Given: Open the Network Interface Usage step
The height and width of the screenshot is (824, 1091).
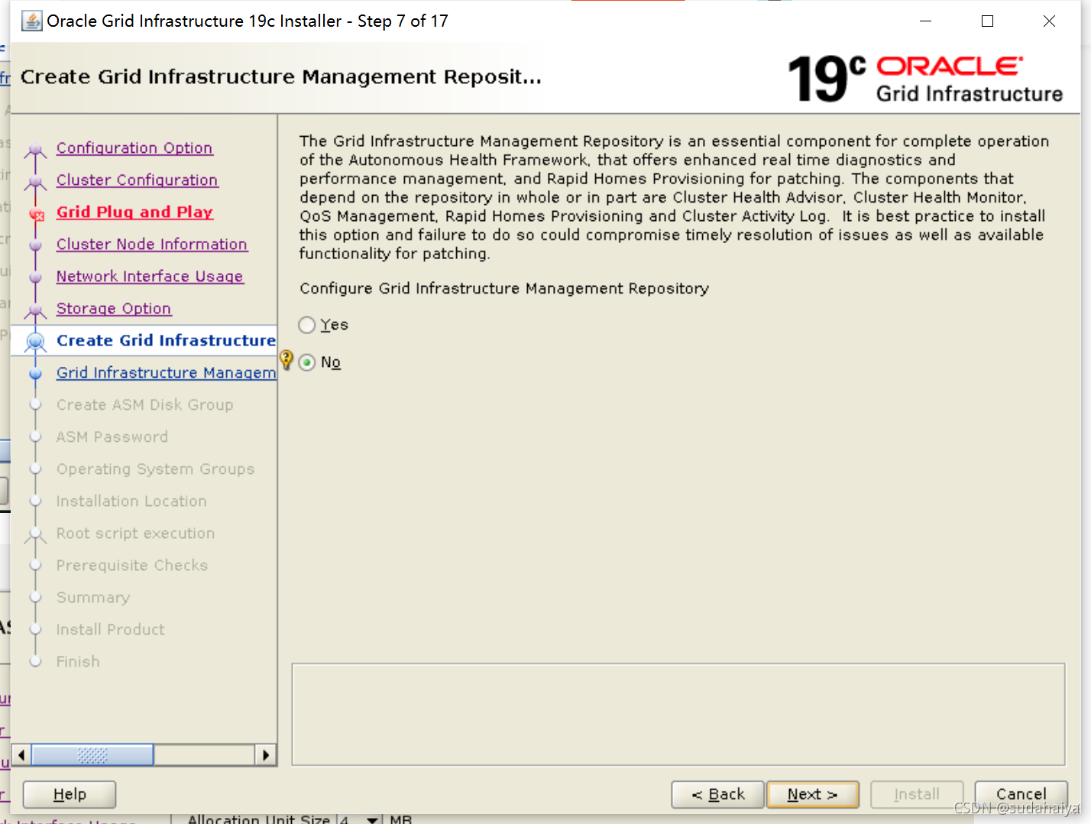Looking at the screenshot, I should pyautogui.click(x=150, y=276).
